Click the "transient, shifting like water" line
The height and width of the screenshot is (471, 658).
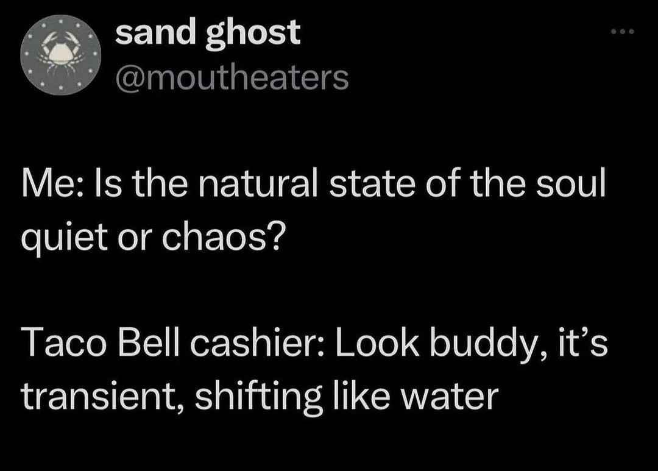click(x=260, y=398)
